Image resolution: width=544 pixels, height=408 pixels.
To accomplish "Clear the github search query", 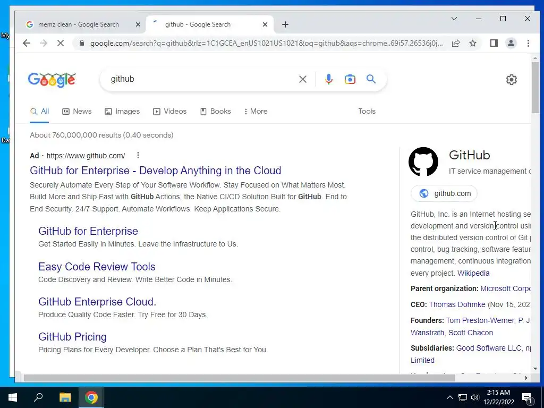I will [x=303, y=79].
